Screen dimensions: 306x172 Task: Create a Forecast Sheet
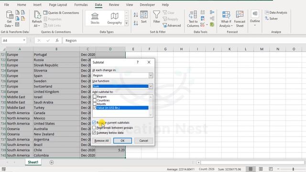[240, 19]
